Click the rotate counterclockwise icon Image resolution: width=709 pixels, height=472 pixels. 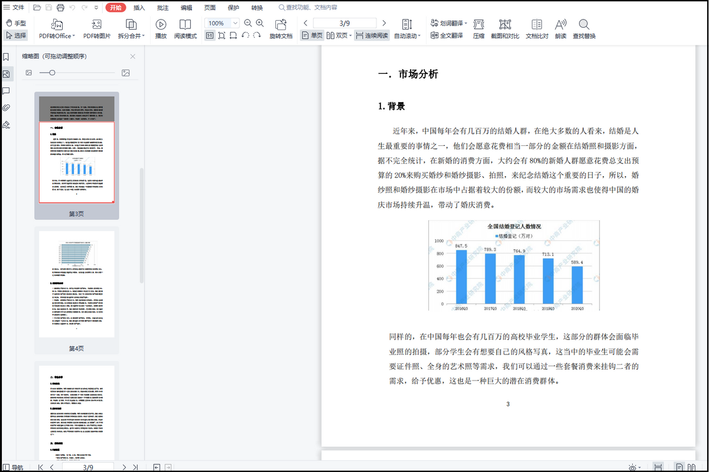(x=245, y=35)
